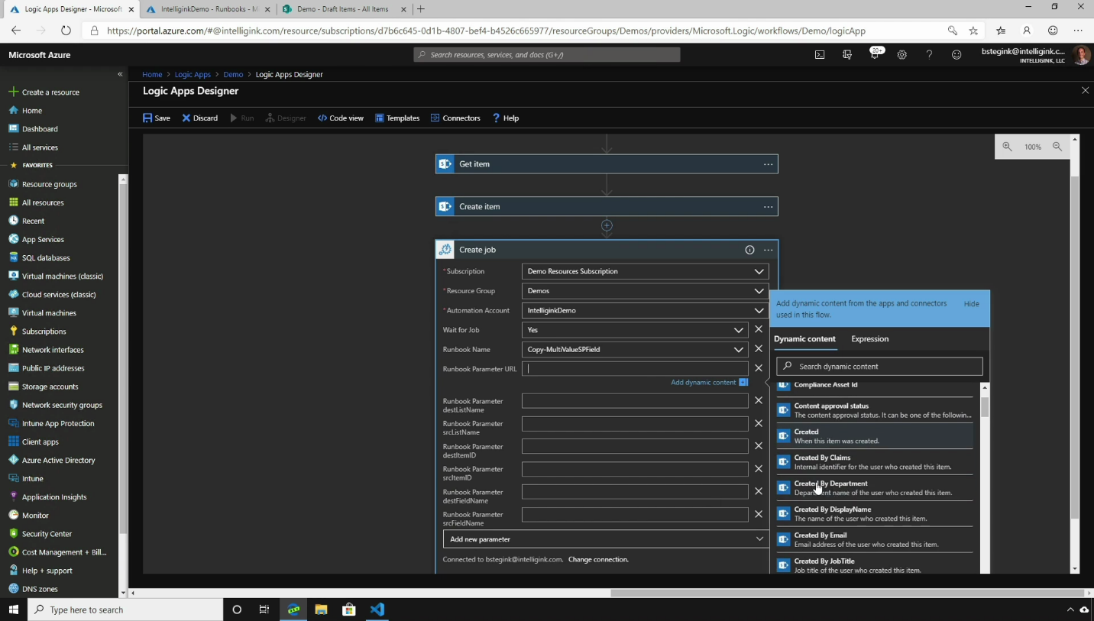Viewport: 1094px width, 621px height.
Task: Remove the srcFieldName parameter
Action: click(759, 514)
